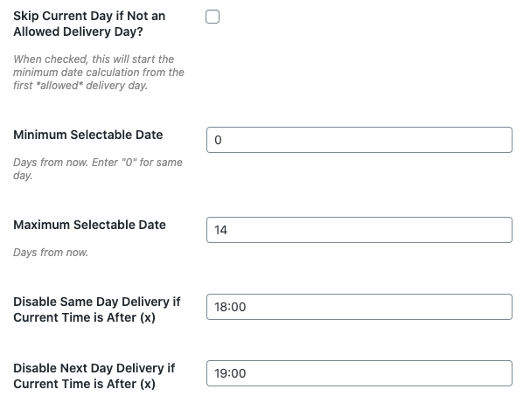Click the 'Enter "0" for same day' hint
This screenshot has height=403, width=530.
(x=98, y=169)
